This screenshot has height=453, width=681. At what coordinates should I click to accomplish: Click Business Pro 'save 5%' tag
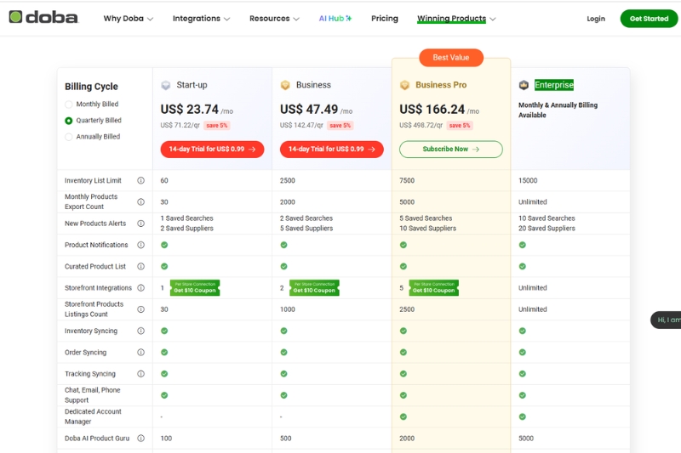click(x=460, y=125)
